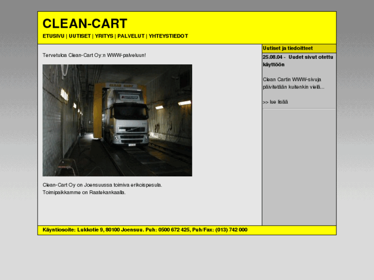Image resolution: width=374 pixels, height=280 pixels.
Task: Click the 'Clean Cartin WWW-sivuja' news summary
Action: tap(294, 83)
